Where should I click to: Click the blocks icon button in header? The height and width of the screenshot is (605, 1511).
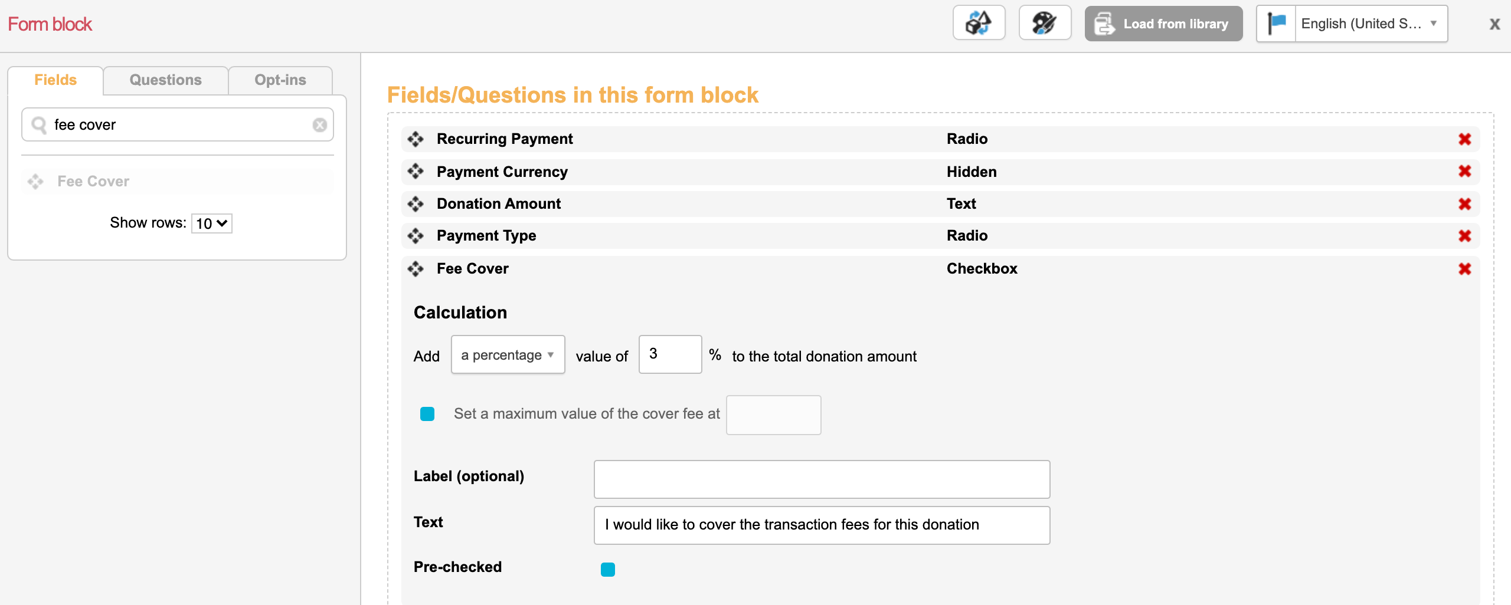coord(979,24)
